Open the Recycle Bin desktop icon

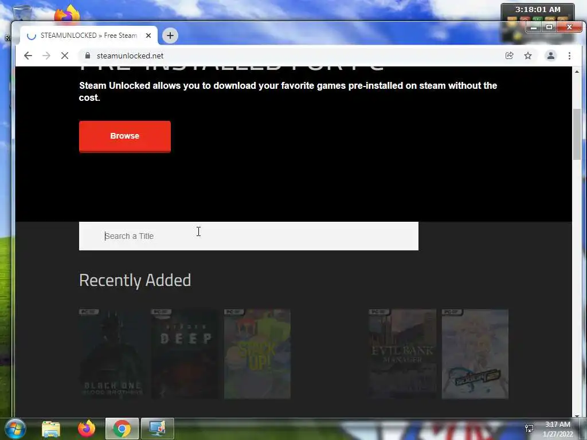(x=22, y=13)
